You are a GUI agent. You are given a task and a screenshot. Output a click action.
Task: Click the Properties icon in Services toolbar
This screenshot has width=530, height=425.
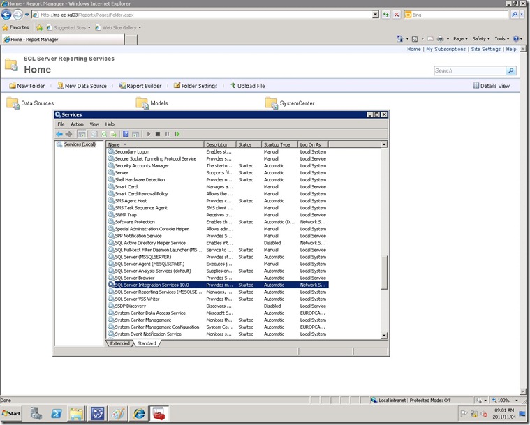(94, 134)
